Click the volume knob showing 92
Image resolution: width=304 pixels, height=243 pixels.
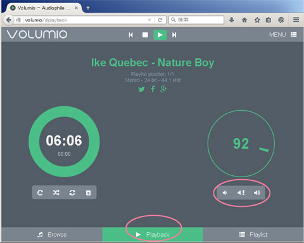click(x=241, y=144)
